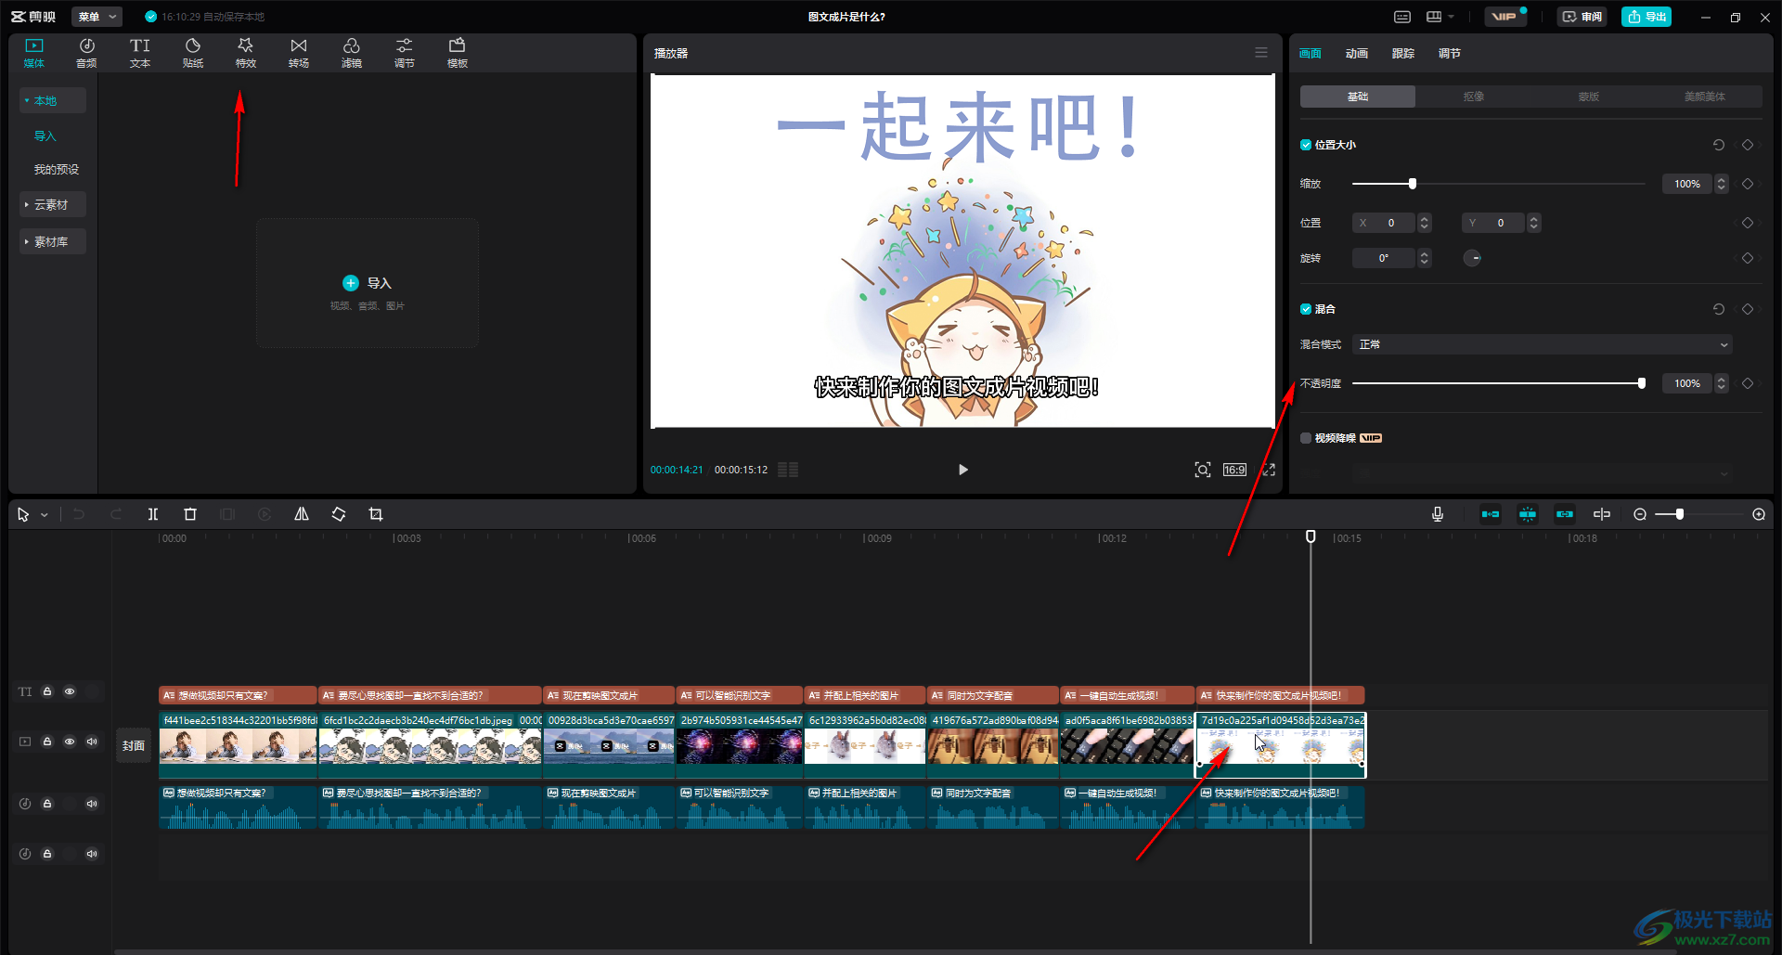Select the 蒙版 sub-tab

[x=1589, y=97]
